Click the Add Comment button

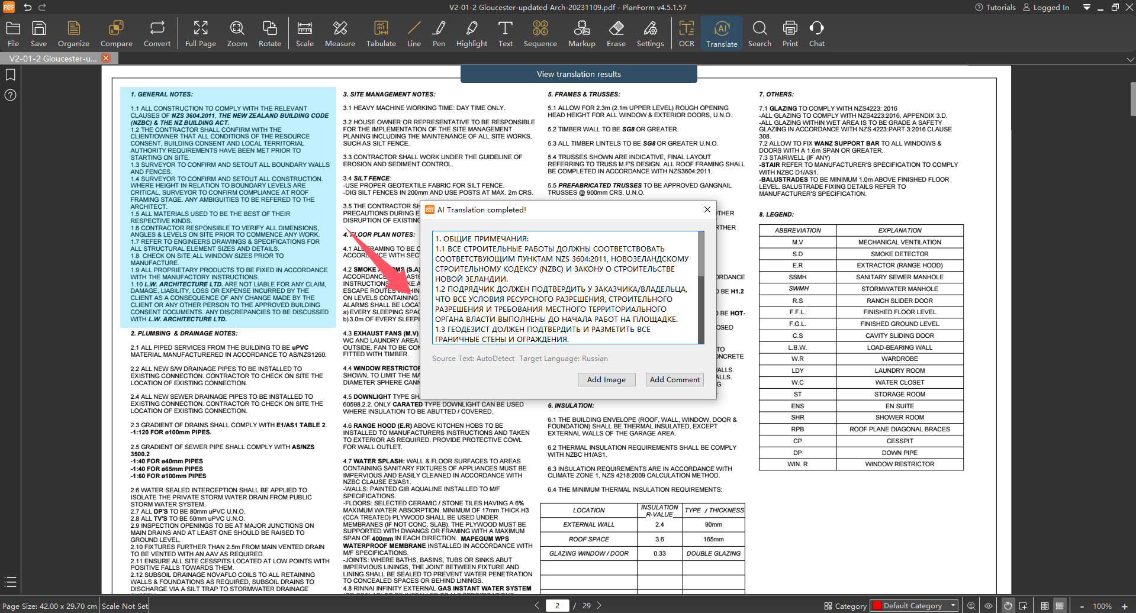[674, 380]
